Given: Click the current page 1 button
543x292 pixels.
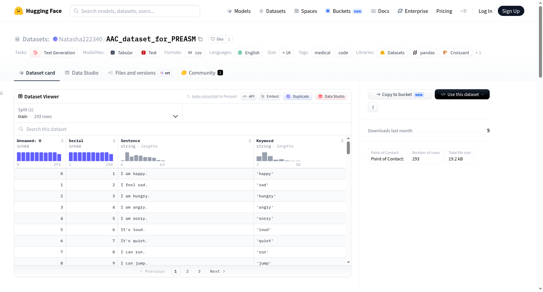Looking at the screenshot, I should click(175, 271).
